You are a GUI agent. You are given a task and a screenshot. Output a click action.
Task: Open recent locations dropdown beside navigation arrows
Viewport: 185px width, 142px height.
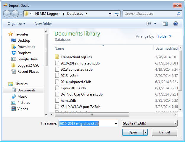pyautogui.click(x=21, y=14)
